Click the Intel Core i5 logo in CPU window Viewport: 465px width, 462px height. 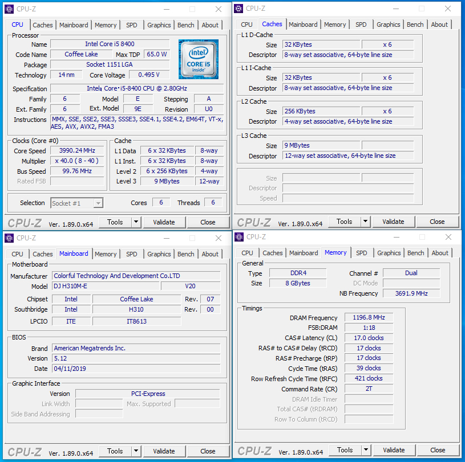click(x=199, y=59)
